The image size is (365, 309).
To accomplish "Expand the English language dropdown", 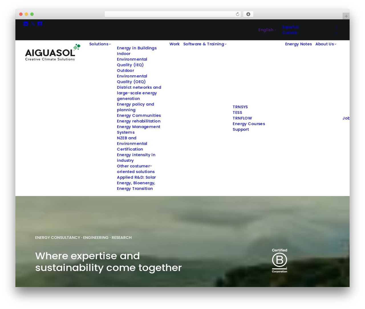I will [267, 30].
